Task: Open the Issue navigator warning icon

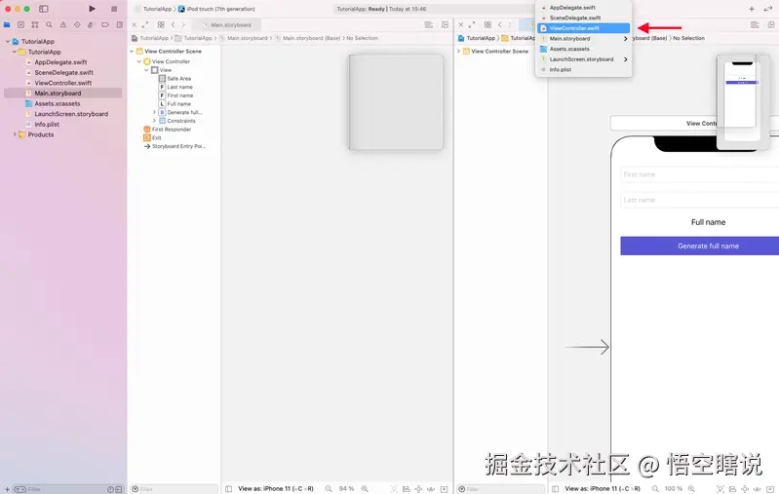Action: tap(63, 24)
